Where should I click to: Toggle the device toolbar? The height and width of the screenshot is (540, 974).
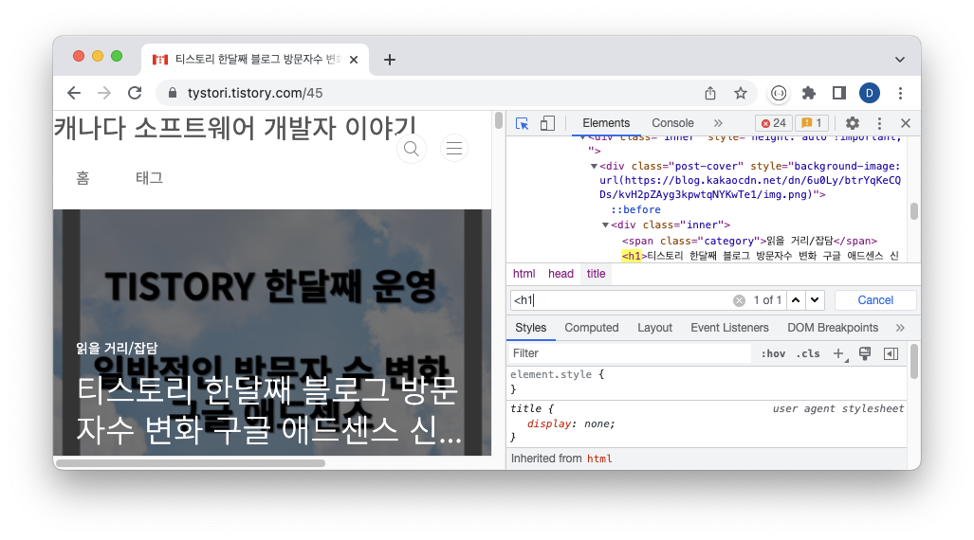click(547, 123)
